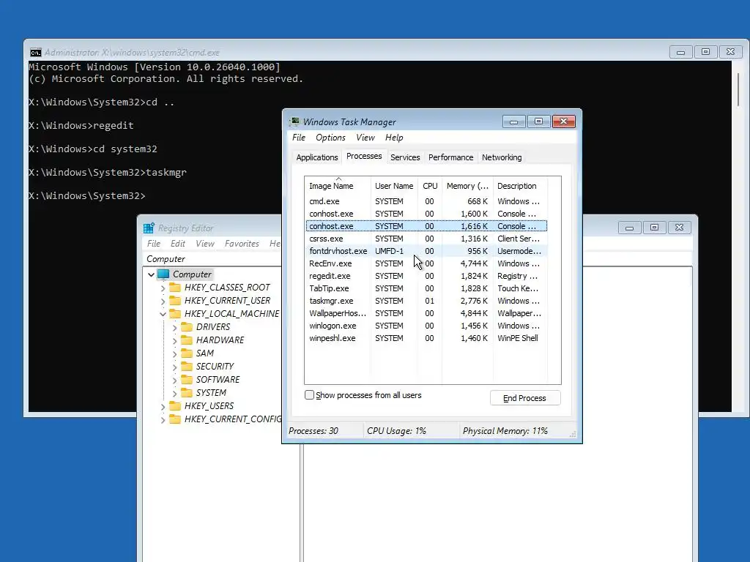Select the WallpaperHos... process row
This screenshot has width=750, height=562.
426,313
